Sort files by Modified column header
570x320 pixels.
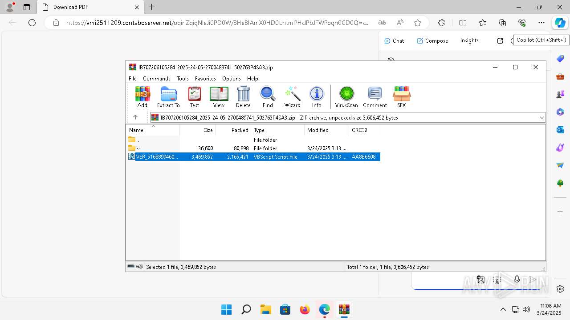click(x=327, y=130)
